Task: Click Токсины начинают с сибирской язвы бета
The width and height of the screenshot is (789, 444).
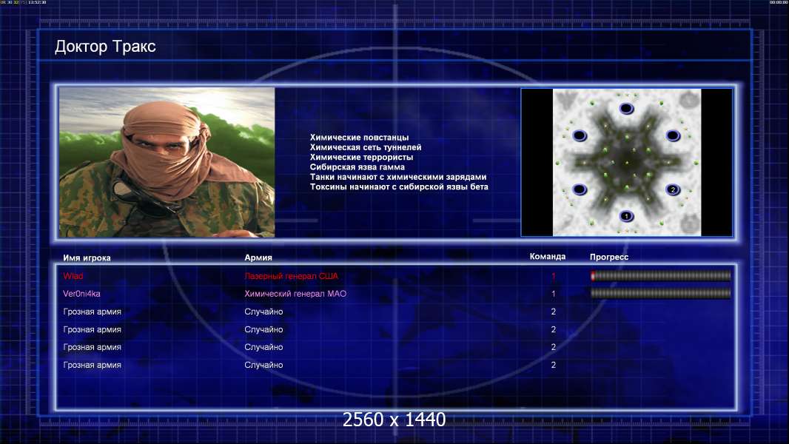Action: pyautogui.click(x=399, y=186)
